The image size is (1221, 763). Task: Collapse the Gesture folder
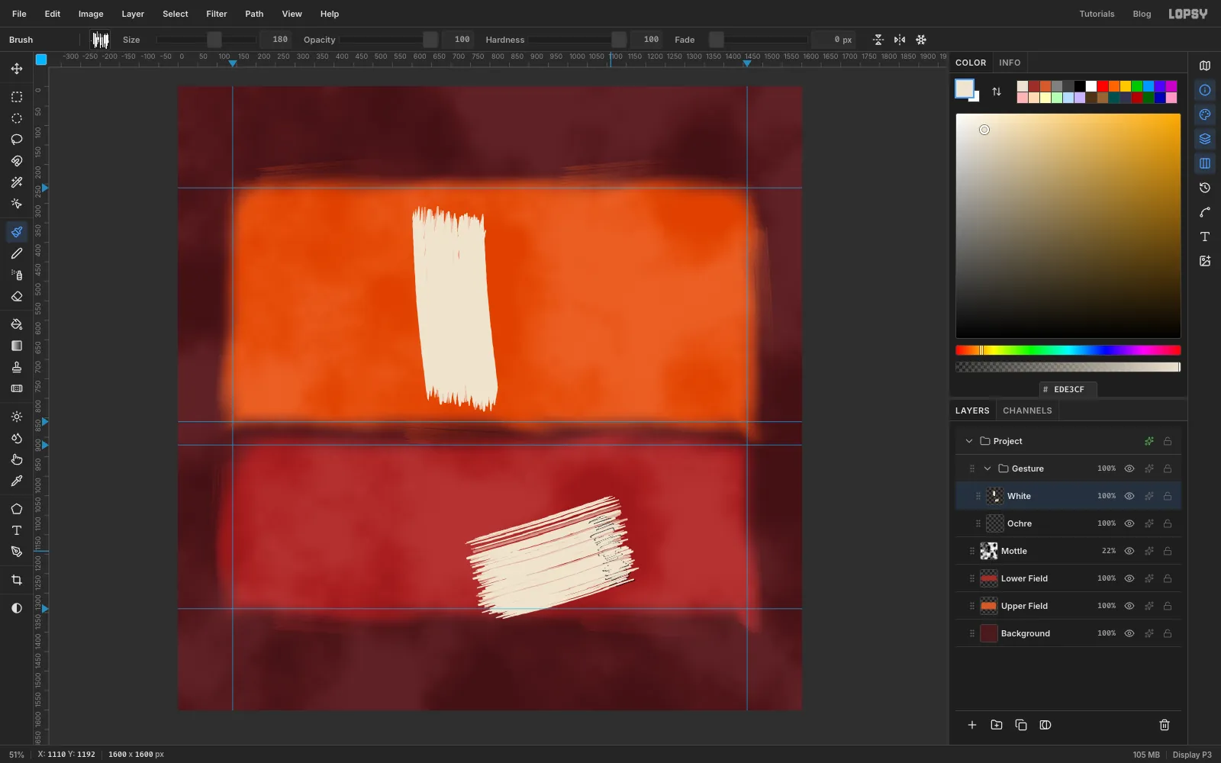click(987, 468)
